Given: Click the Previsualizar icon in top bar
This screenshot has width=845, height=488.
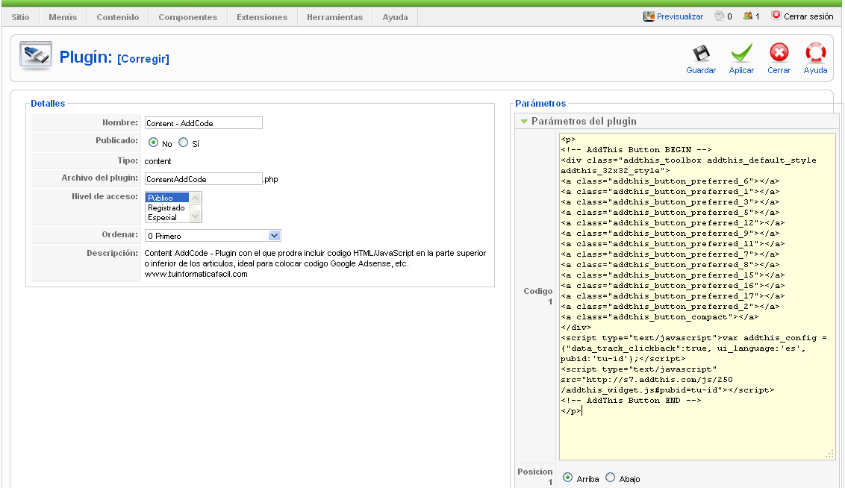Looking at the screenshot, I should (649, 16).
